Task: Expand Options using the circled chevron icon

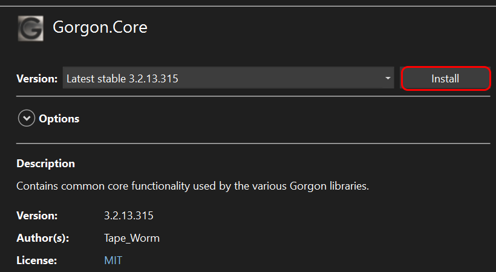Action: pyautogui.click(x=27, y=118)
